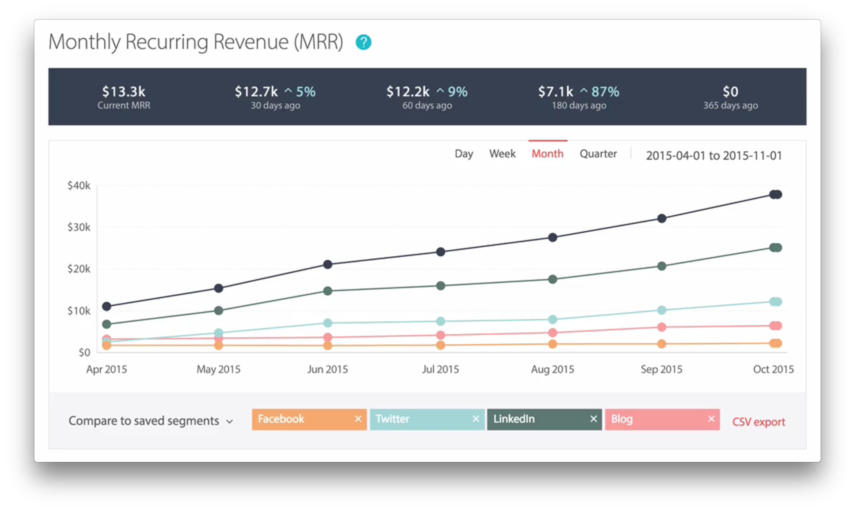Select the Day granularity option
The image size is (855, 511).
tap(464, 153)
